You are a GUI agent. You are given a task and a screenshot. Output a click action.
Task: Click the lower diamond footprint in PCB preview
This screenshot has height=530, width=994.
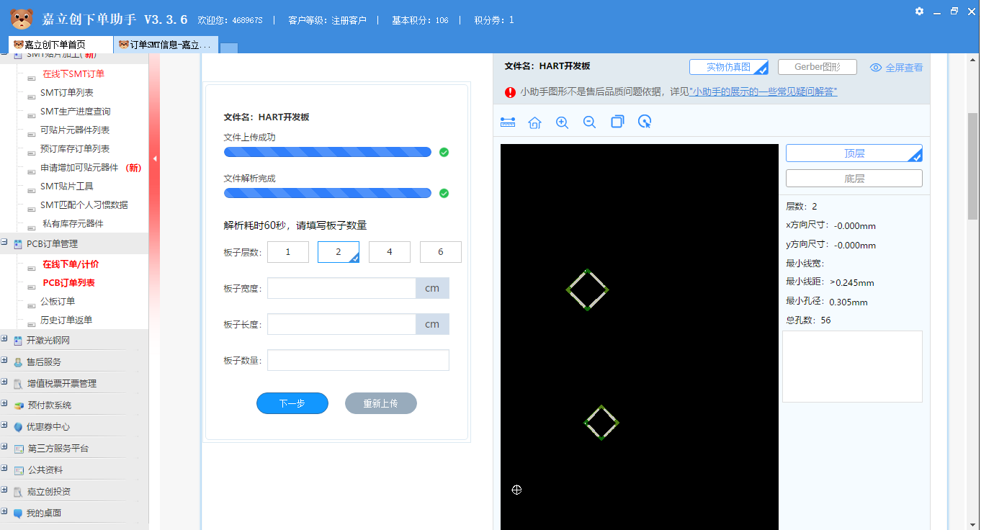(601, 422)
